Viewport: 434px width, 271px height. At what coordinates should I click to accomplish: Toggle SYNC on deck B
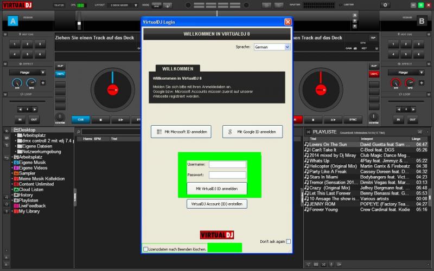pyautogui.click(x=353, y=120)
